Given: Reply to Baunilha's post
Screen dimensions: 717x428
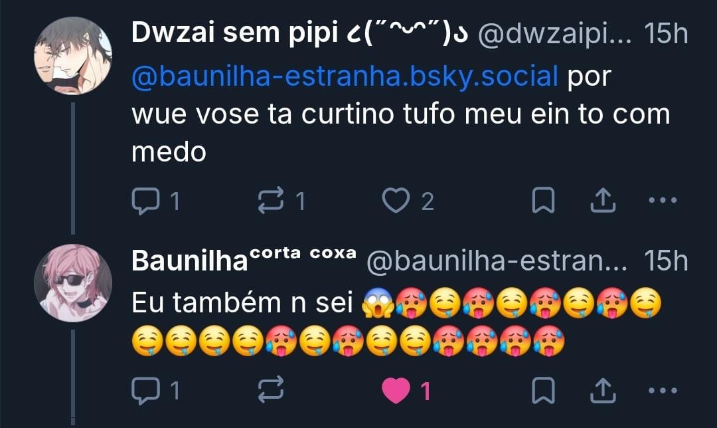Looking at the screenshot, I should [155, 391].
